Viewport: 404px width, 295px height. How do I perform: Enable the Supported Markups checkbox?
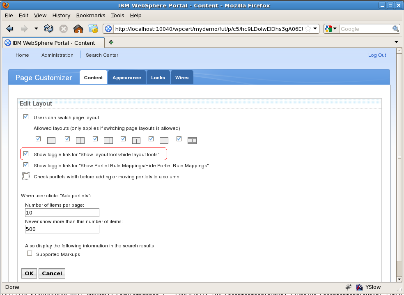click(30, 253)
